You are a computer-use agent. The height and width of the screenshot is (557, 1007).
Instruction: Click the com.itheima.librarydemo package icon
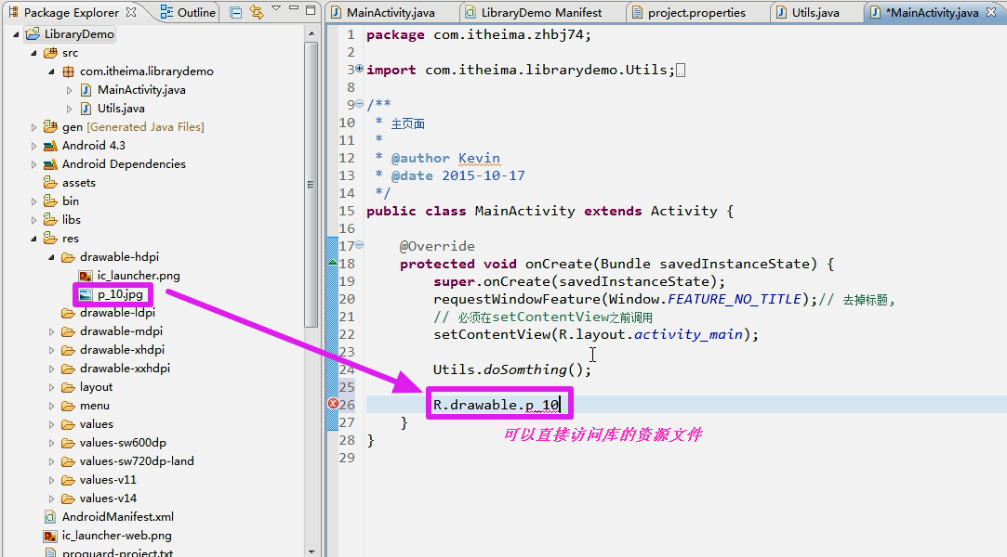click(x=68, y=71)
